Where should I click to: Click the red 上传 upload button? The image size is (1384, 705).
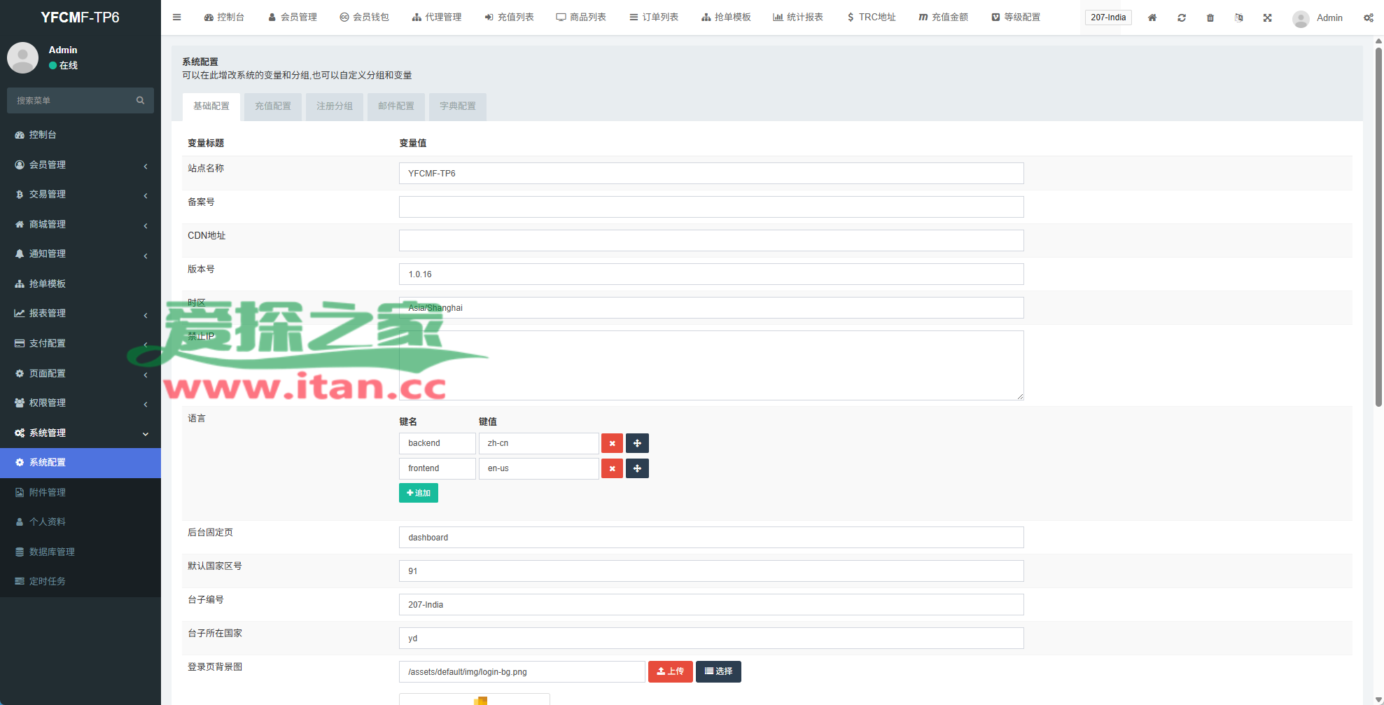point(670,671)
